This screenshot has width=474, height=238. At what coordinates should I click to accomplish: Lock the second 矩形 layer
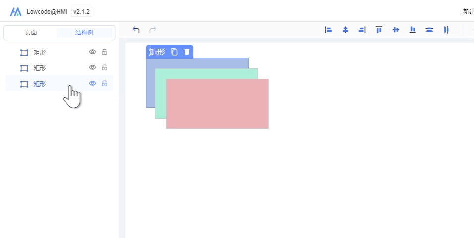point(104,67)
